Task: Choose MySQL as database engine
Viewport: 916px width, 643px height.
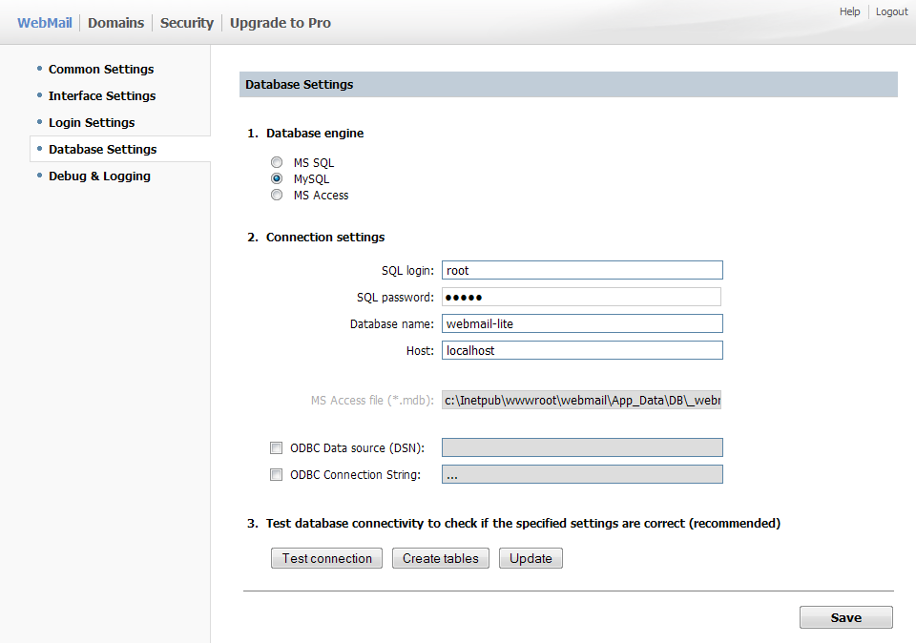Action: (277, 178)
